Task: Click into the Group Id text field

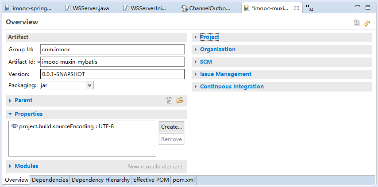Action: pos(112,50)
